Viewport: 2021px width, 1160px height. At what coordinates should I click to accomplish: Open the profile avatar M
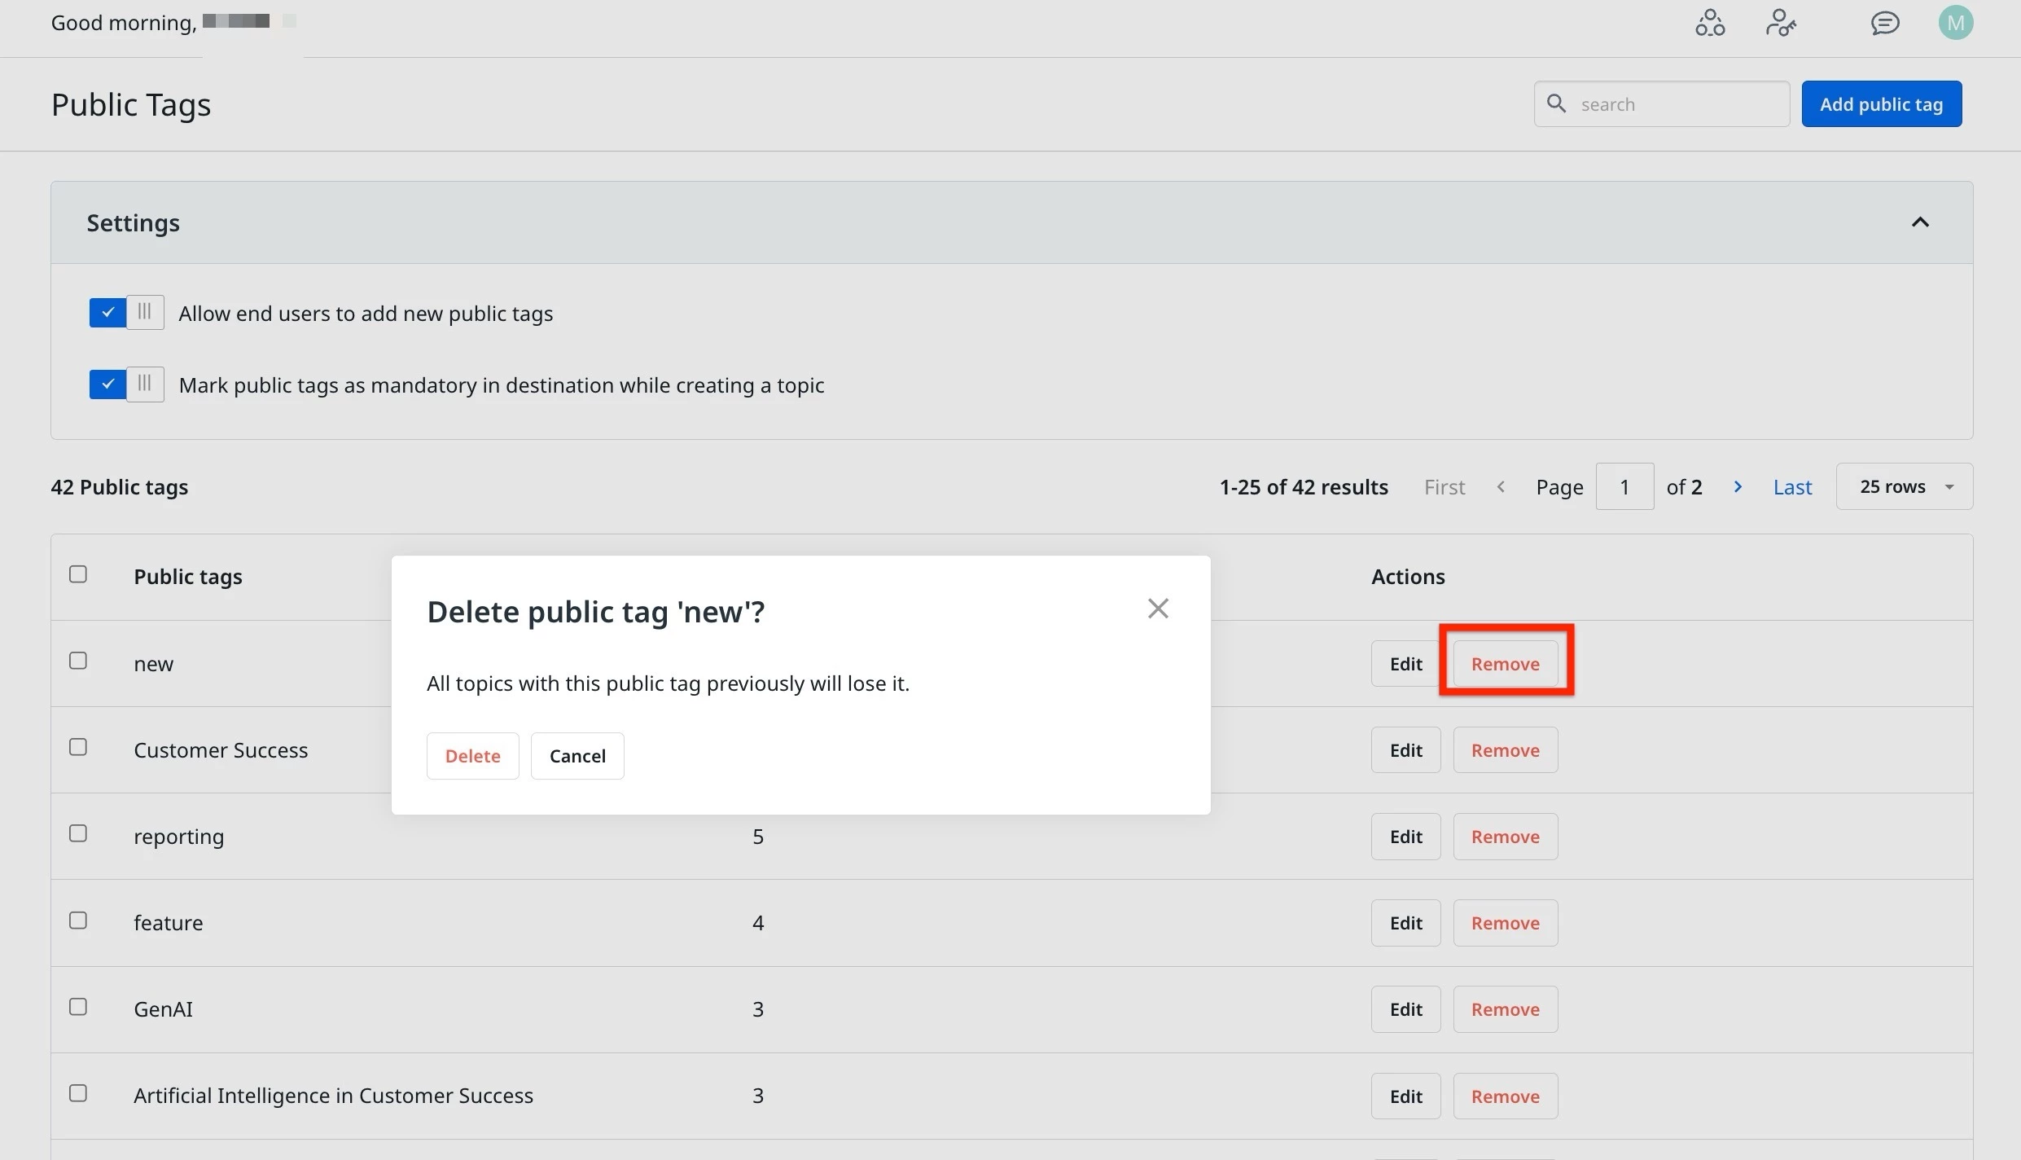1955,23
